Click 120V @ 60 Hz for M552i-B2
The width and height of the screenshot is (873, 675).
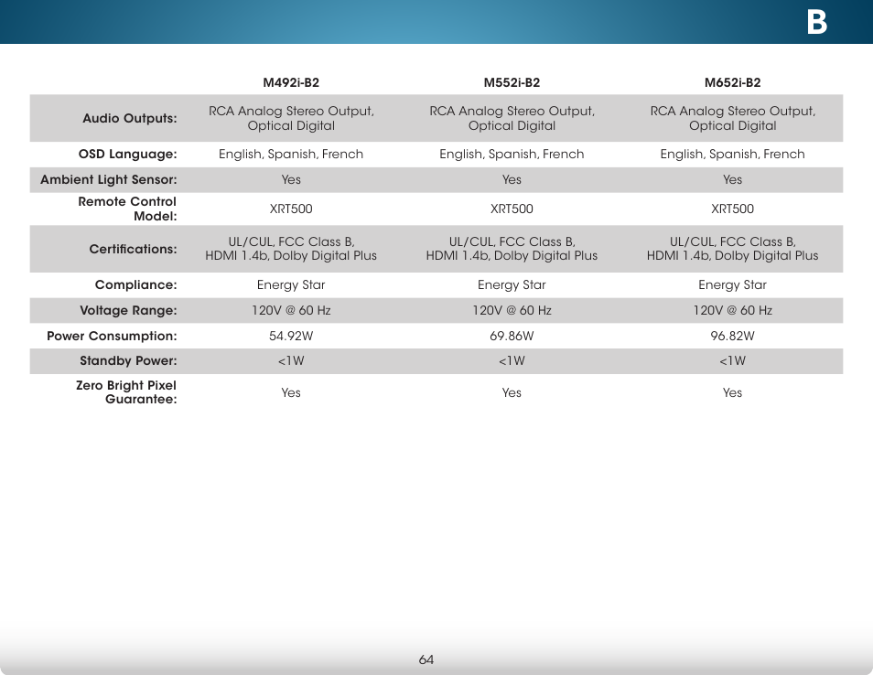[x=512, y=310]
